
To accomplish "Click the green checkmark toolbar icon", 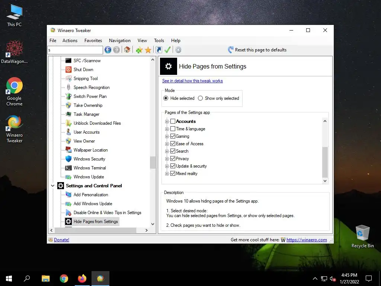I will pos(167,50).
